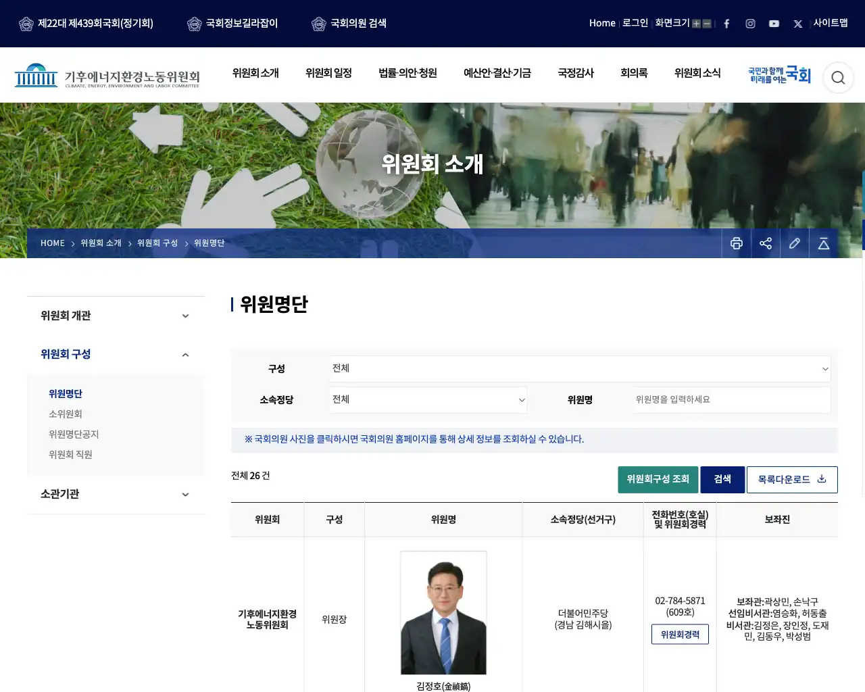Select 소위원회 in sidebar
Image resolution: width=865 pixels, height=692 pixels.
point(66,414)
